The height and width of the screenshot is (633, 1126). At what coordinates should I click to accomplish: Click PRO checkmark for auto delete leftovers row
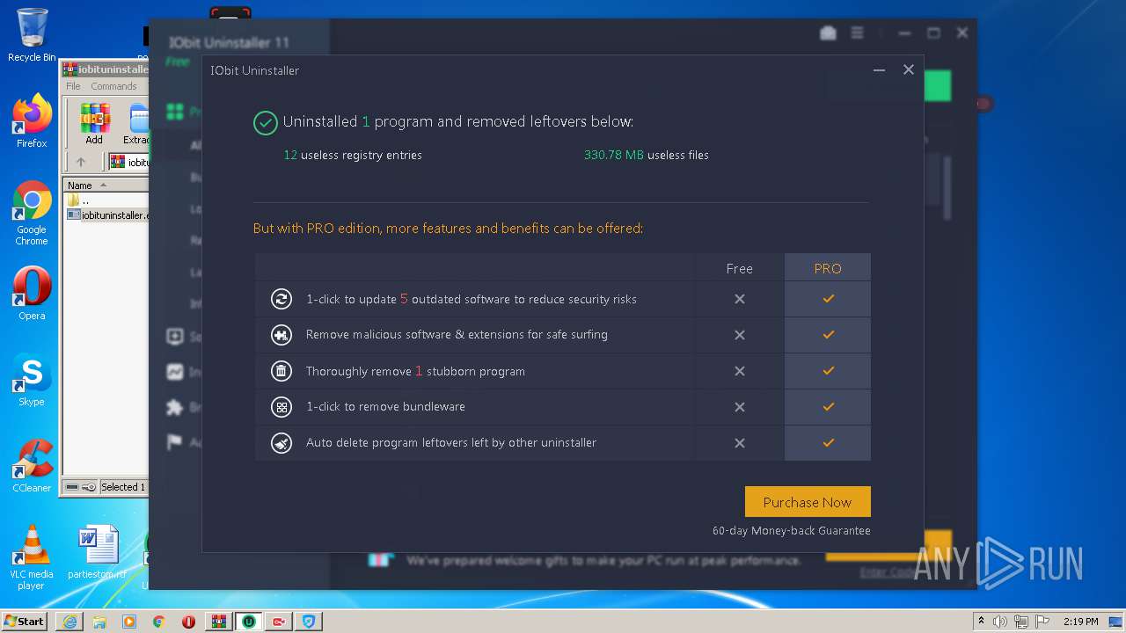pos(828,443)
